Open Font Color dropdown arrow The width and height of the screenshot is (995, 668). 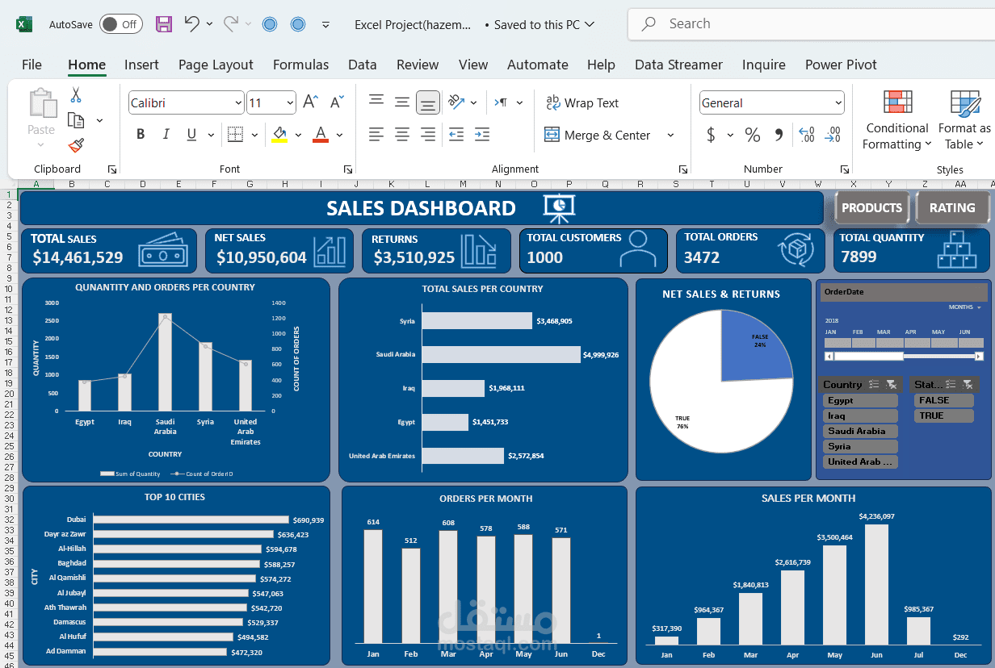[x=339, y=135]
